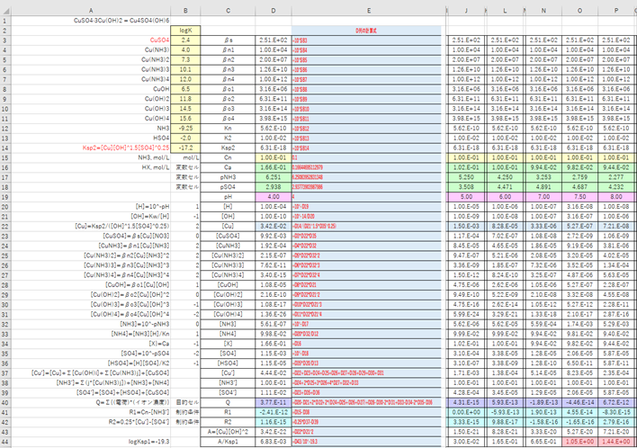Select green pSO4 value 2.938
Viewport: 637px width, 448px height.
pos(274,187)
